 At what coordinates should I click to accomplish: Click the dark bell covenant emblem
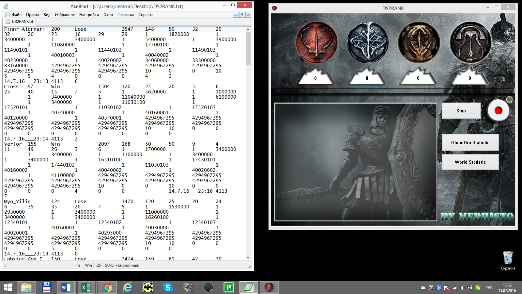coord(470,42)
